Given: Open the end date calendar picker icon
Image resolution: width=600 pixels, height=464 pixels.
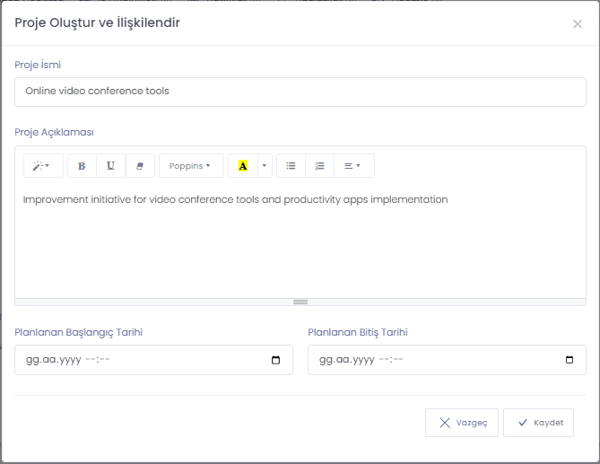Looking at the screenshot, I should pyautogui.click(x=570, y=360).
